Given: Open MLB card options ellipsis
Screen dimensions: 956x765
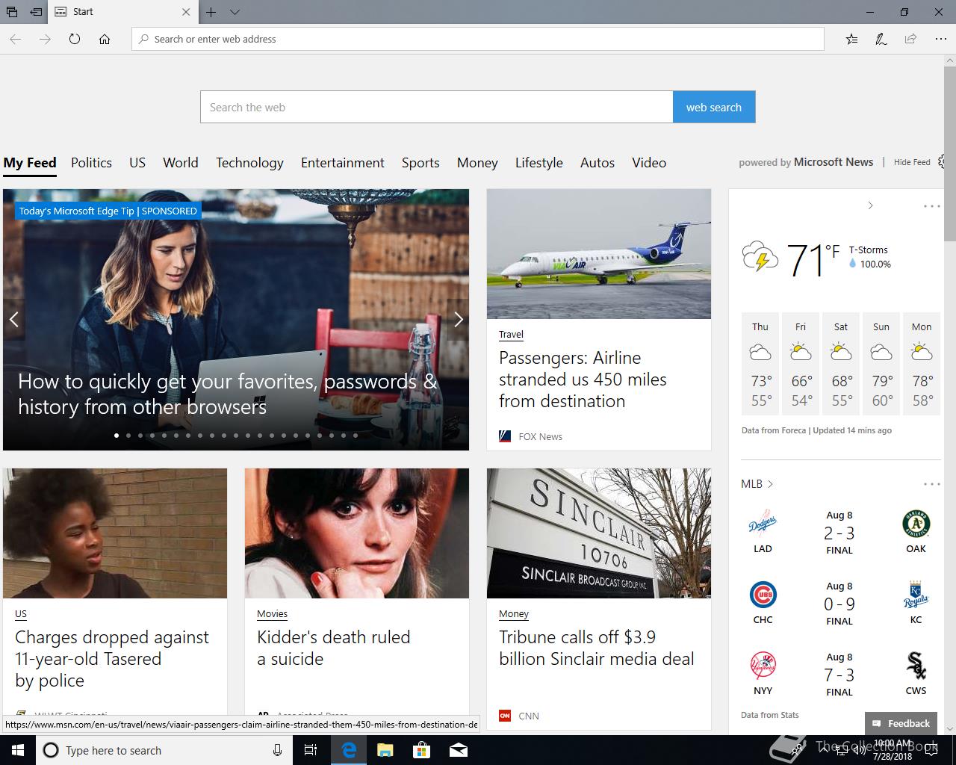Looking at the screenshot, I should [931, 484].
